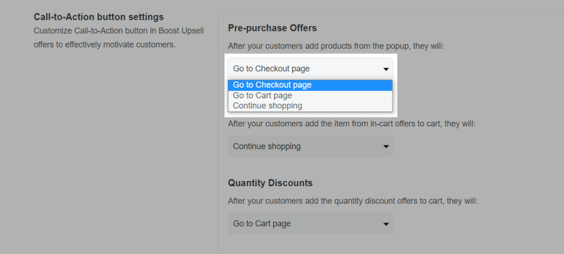Screen dimensions: 564x254
Task: Click the Quantity Discounts dropdown arrow
Action: (386, 224)
